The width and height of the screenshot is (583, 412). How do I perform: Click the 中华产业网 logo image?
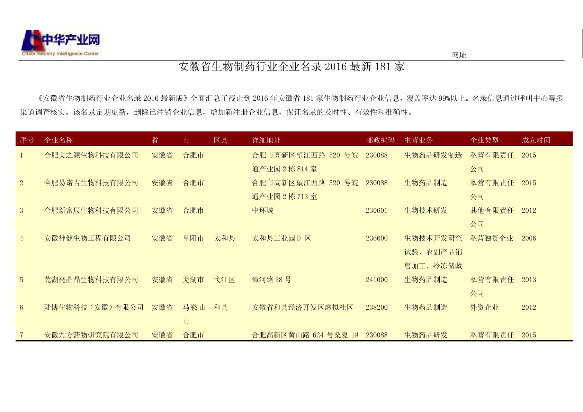pos(61,43)
